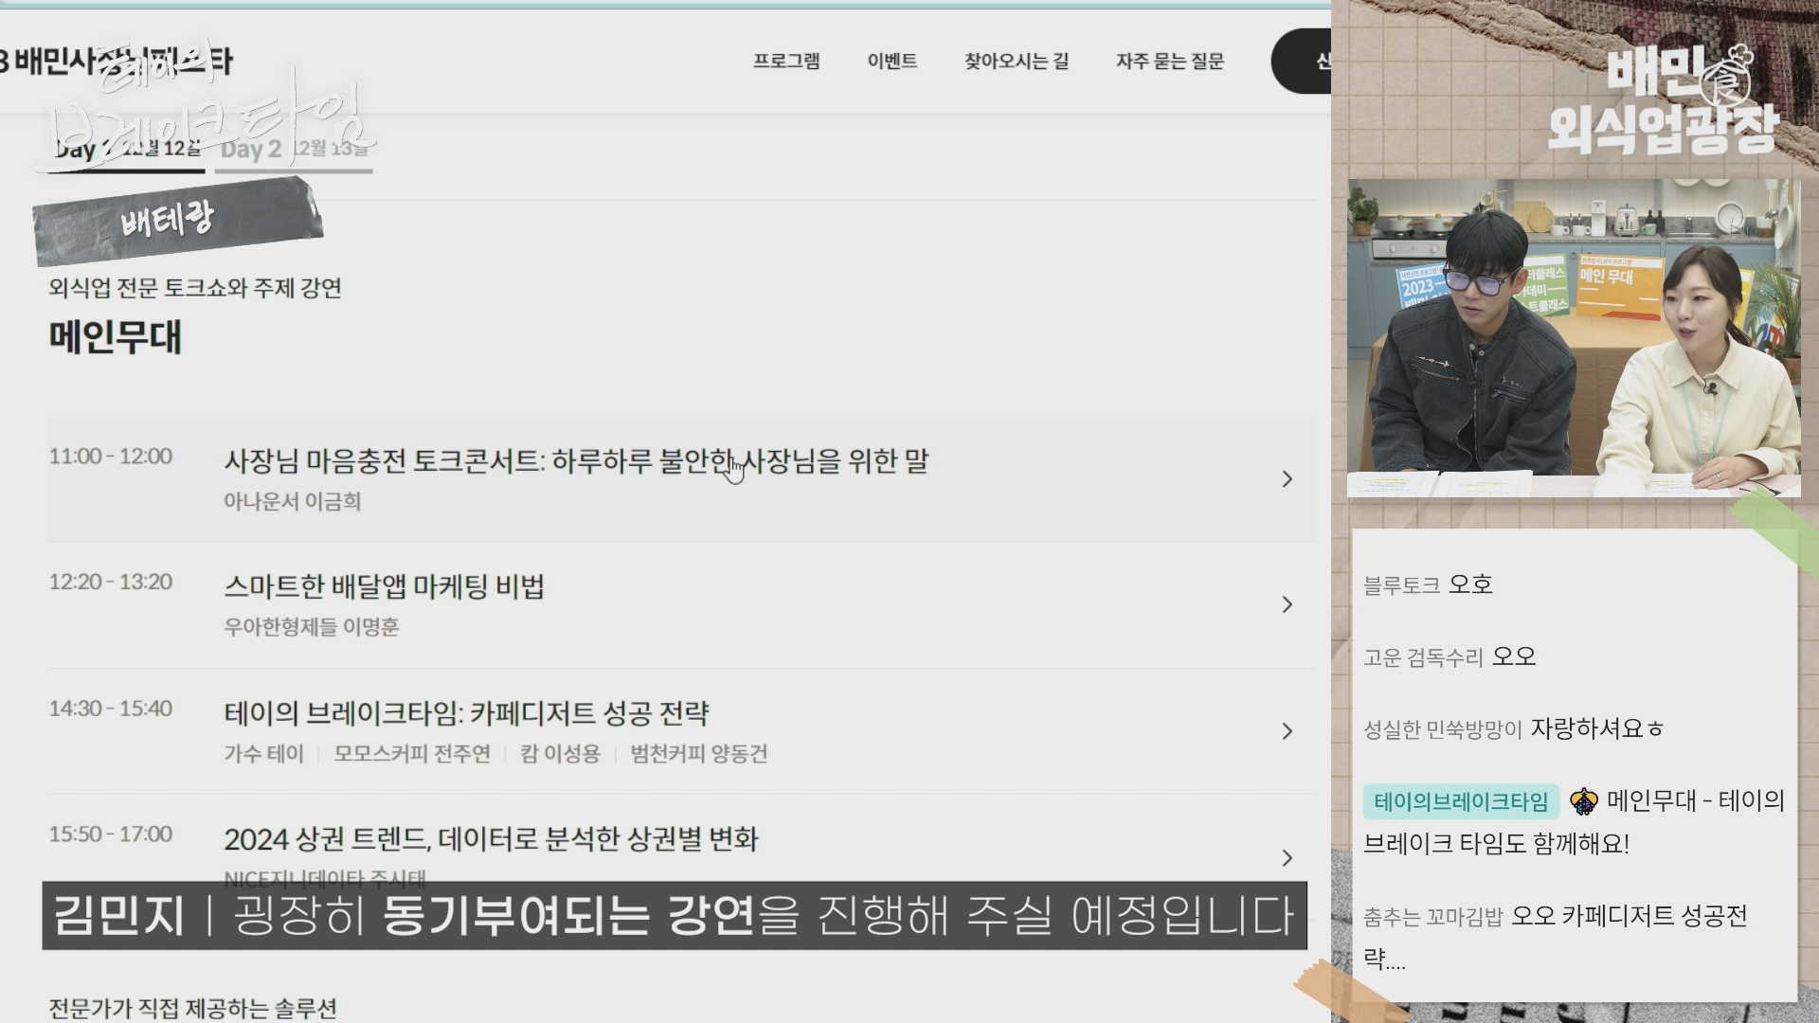Screen dimensions: 1819x1023
Task: Click speaker name 가수 테이
Action: (263, 754)
